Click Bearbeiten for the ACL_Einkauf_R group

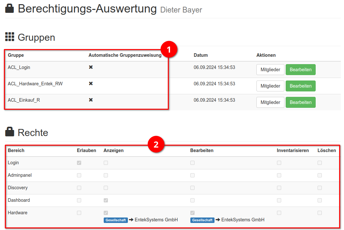point(301,102)
